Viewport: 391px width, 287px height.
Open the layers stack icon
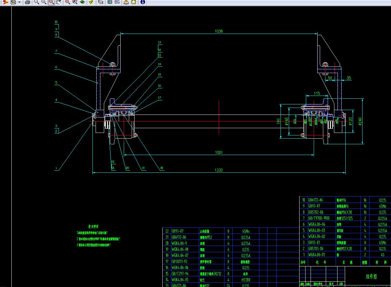click(x=100, y=2)
